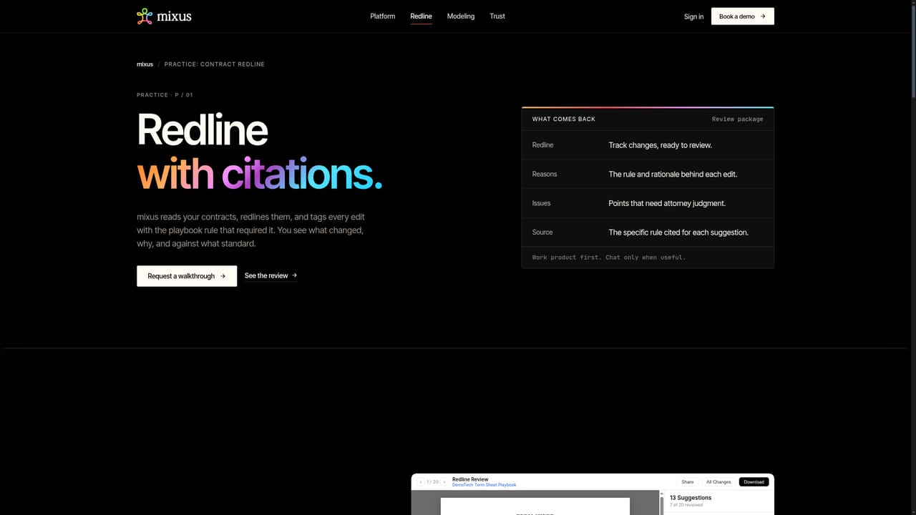Open the DemoTech Term Sheet Playbook link
Screen dimensions: 916x515
coord(484,485)
